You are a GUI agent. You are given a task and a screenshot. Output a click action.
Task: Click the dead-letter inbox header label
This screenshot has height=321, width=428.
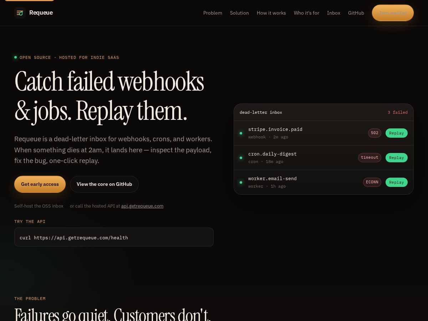pos(261,112)
